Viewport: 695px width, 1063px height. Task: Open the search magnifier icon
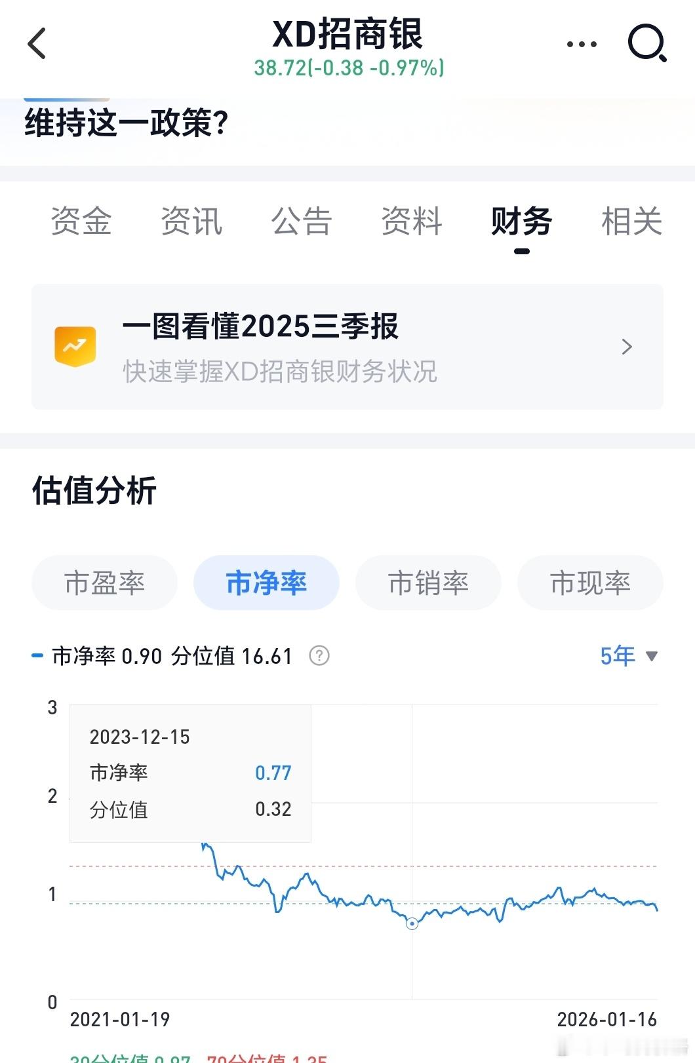[647, 43]
